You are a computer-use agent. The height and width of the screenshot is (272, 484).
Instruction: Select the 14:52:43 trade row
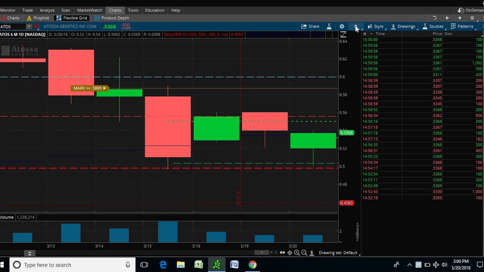point(422,192)
